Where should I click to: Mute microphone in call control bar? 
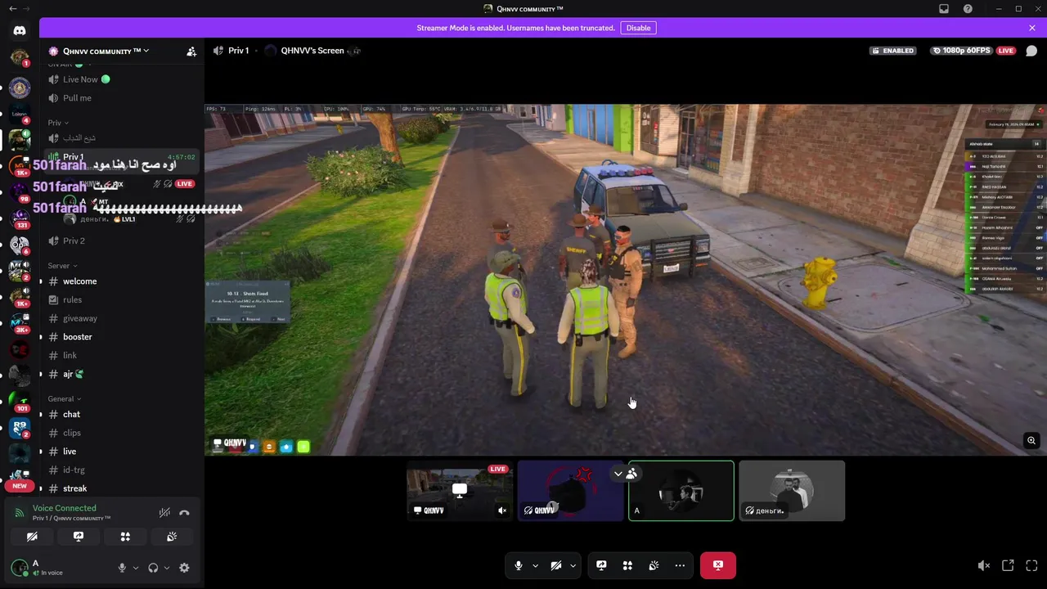coord(519,565)
